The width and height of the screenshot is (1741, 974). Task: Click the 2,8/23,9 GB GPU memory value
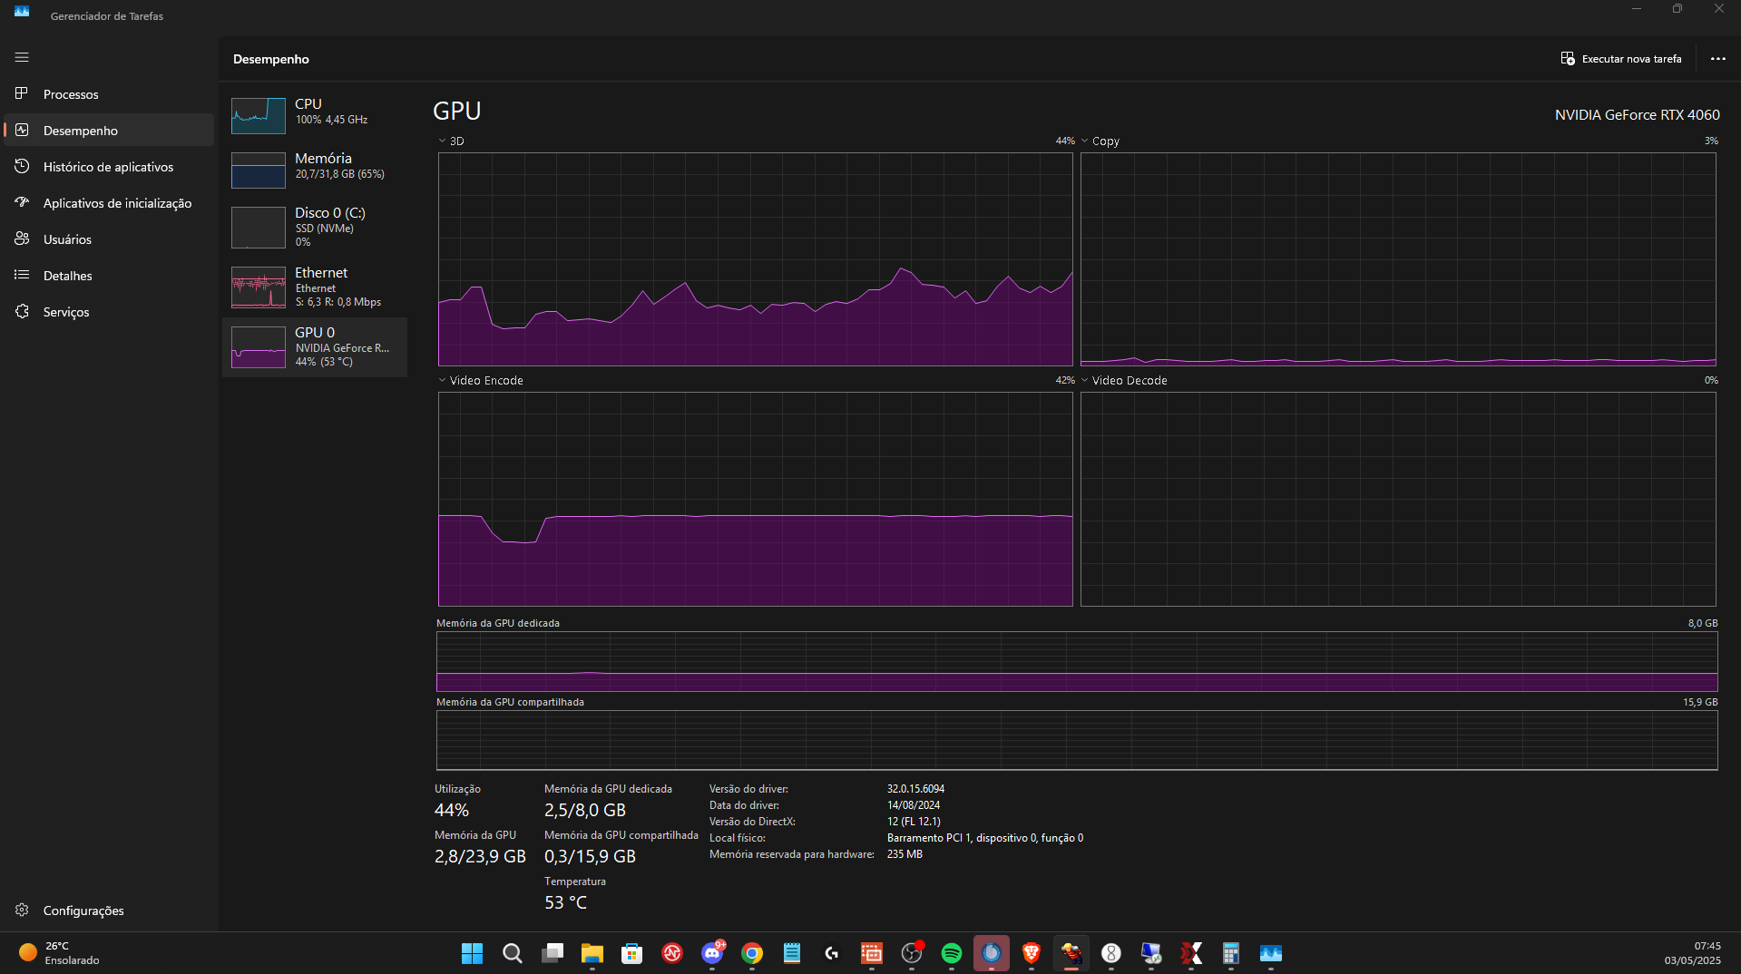click(x=480, y=857)
